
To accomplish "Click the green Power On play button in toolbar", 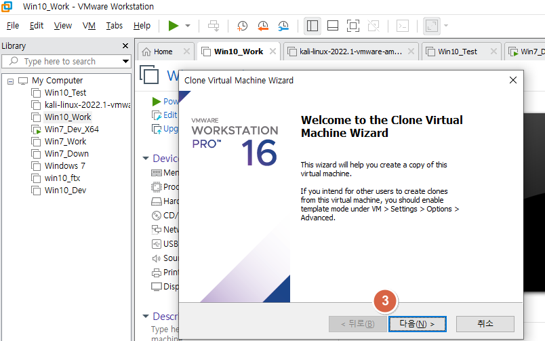I will coord(173,26).
